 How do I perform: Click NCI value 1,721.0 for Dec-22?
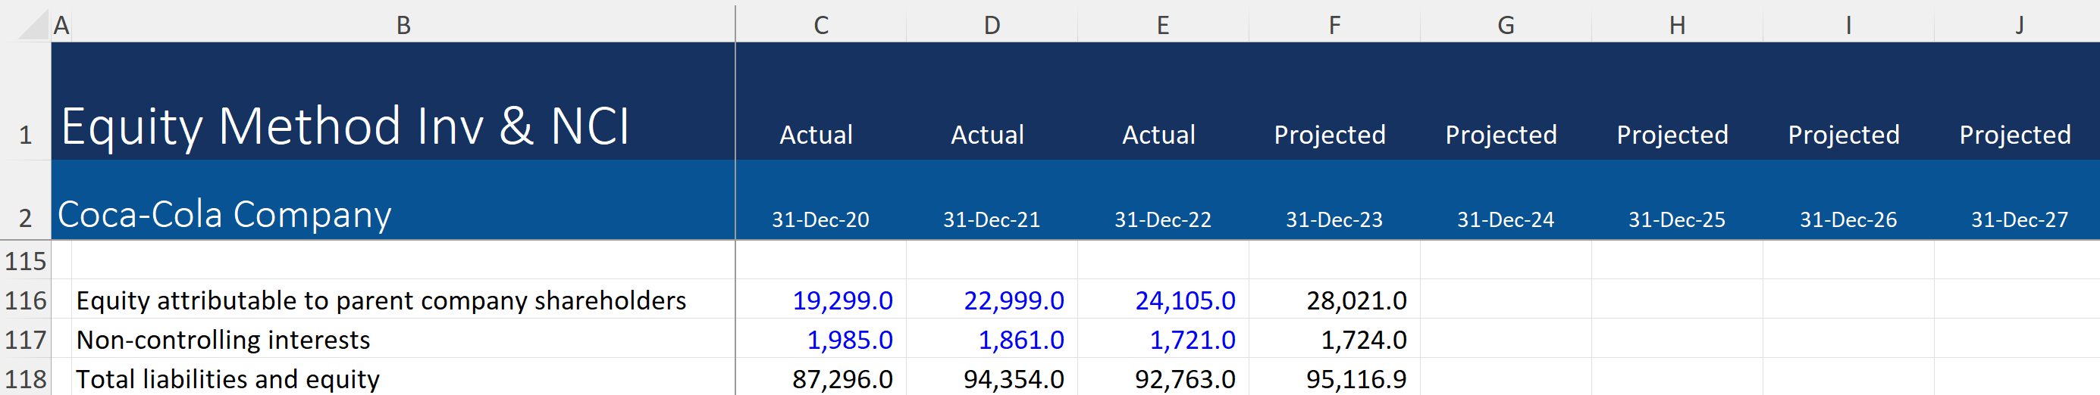1192,340
